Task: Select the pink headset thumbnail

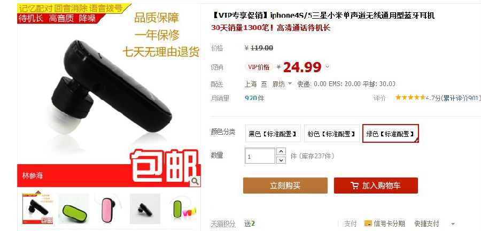Action: 109,209
